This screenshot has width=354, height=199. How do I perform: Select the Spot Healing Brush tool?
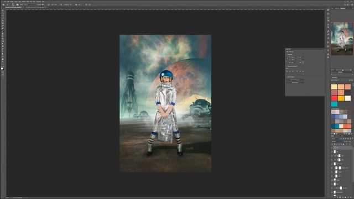pyautogui.click(x=2, y=29)
